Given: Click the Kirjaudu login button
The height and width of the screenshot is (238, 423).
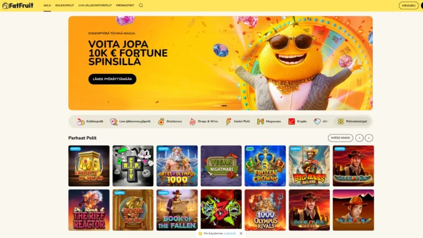Looking at the screenshot, I should (409, 6).
